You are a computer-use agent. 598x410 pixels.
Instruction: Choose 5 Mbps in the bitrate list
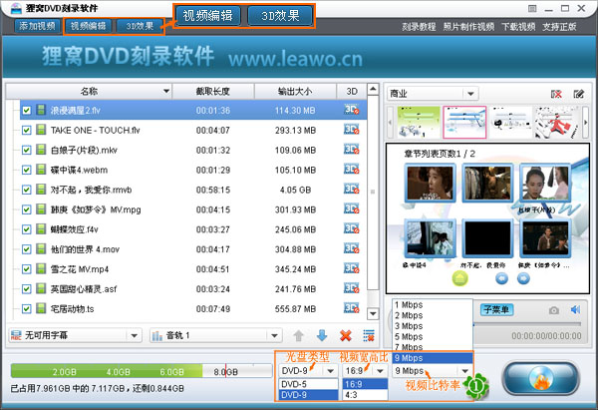point(433,337)
